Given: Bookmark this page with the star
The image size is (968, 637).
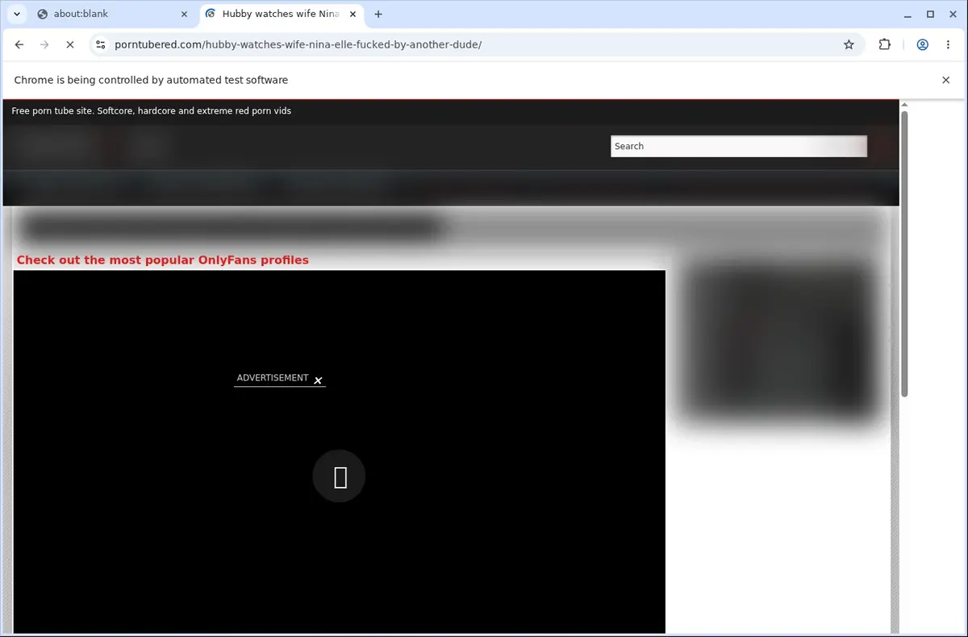Looking at the screenshot, I should (849, 44).
